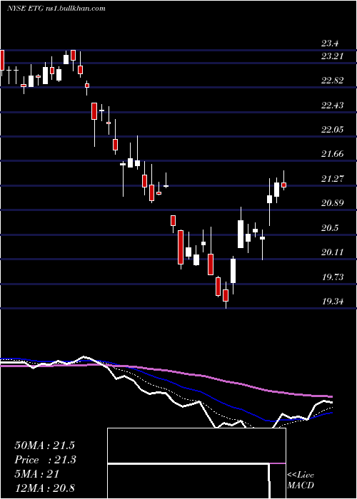
Task: Click the 20.89 price axis label
Action: [x=332, y=202]
